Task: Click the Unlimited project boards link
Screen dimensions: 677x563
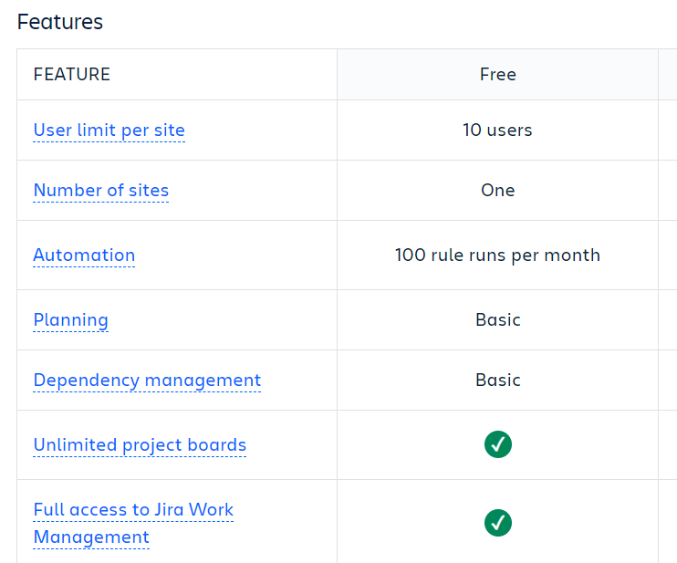Action: pos(140,445)
